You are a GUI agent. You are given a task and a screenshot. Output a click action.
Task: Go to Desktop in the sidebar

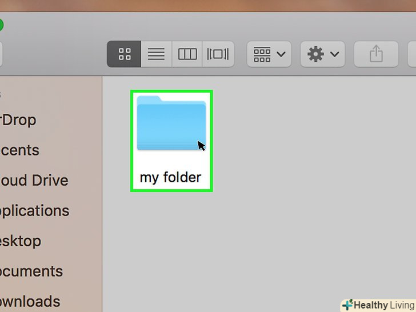21,241
